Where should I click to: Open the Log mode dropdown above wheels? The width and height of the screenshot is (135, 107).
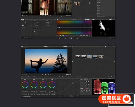point(53,78)
